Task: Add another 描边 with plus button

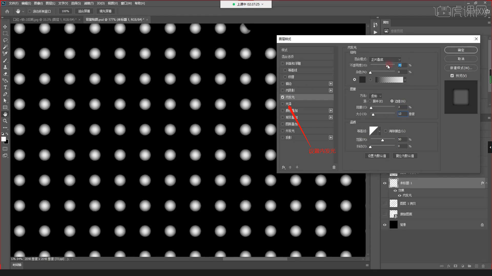Action: (331, 84)
